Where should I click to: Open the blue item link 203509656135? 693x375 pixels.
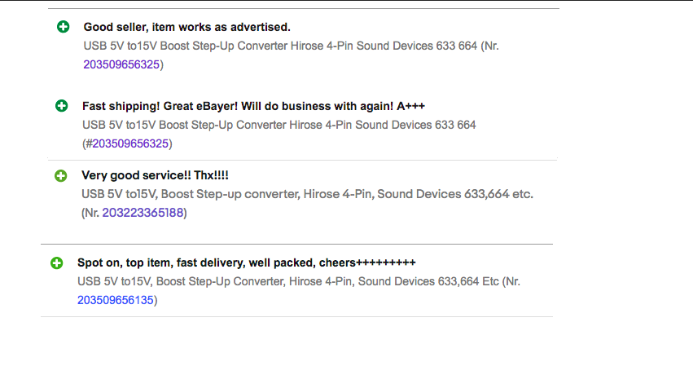pos(116,300)
